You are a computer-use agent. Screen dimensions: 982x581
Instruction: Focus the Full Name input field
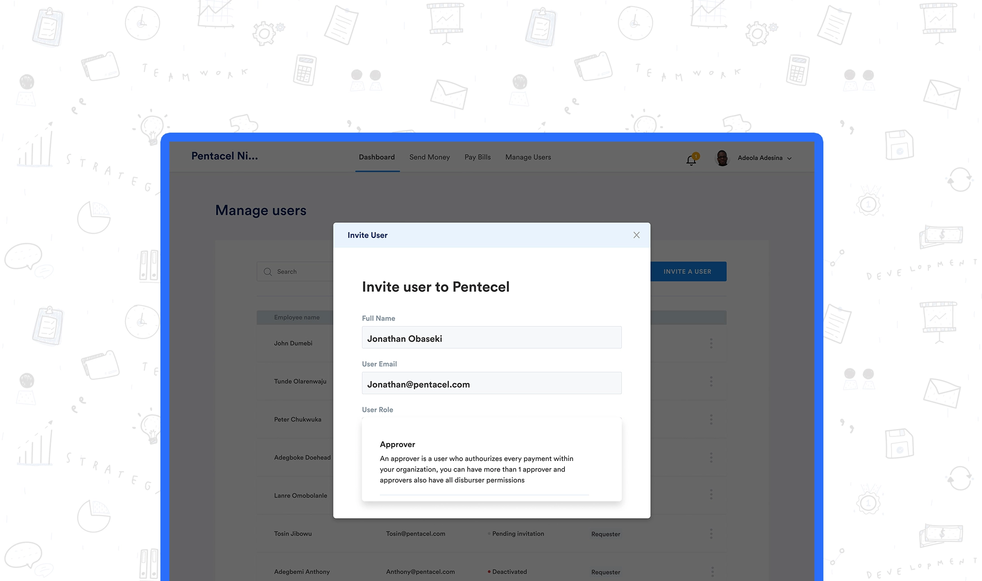pyautogui.click(x=491, y=337)
